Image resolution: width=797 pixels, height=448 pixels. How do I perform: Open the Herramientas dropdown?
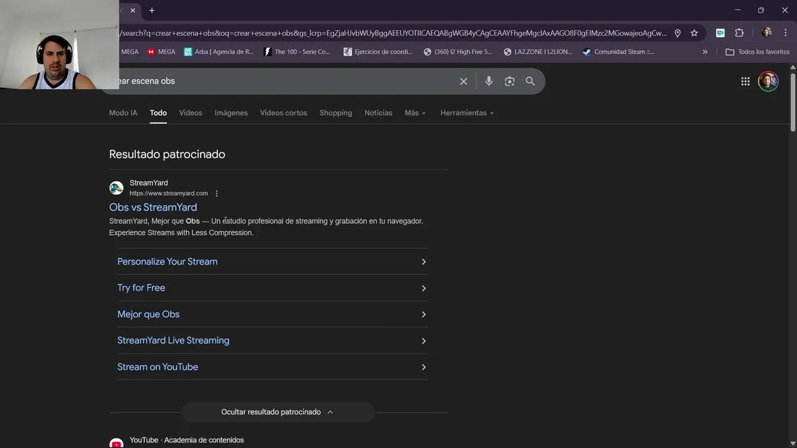466,113
